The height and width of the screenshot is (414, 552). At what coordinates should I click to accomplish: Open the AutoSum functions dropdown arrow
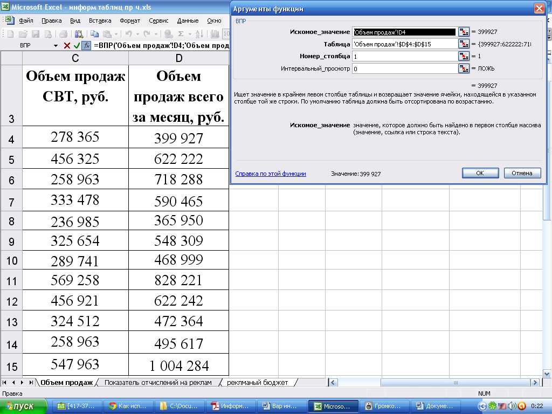point(190,34)
